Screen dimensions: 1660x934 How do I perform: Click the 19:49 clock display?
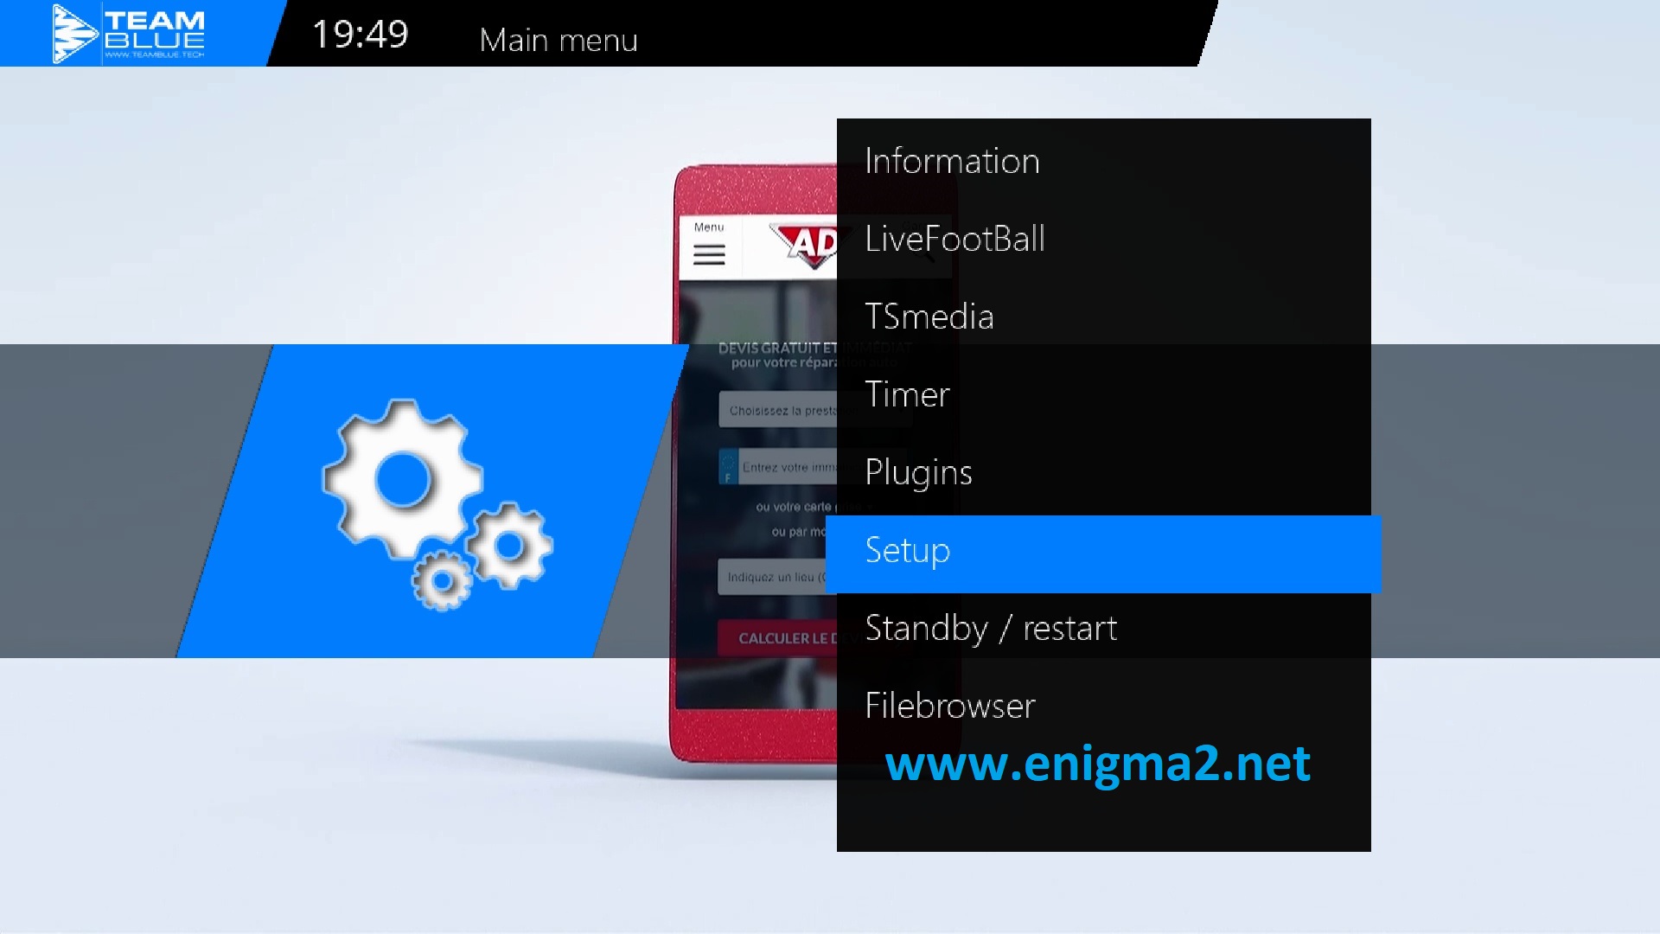point(360,35)
